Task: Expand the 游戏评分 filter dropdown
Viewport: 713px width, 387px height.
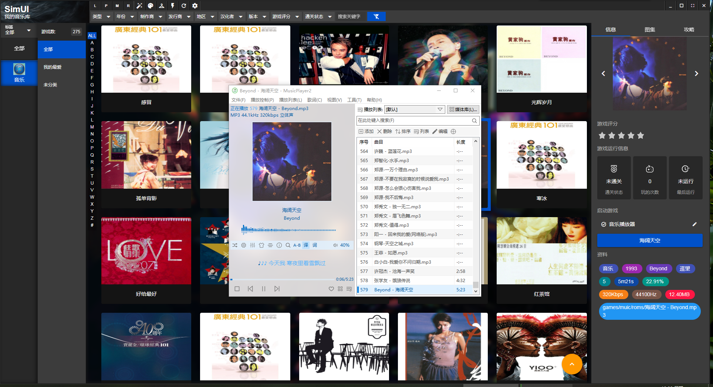Action: [285, 17]
